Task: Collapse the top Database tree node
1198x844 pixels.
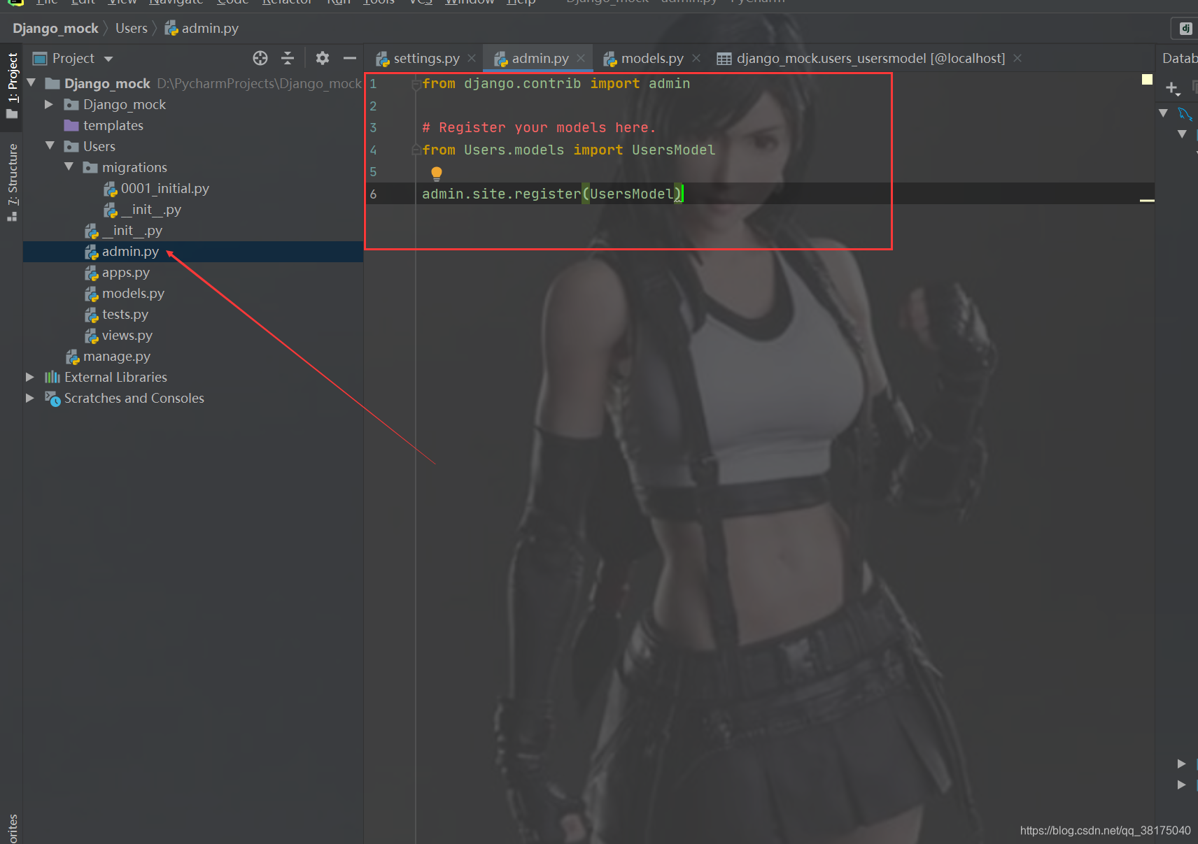Action: [x=1163, y=113]
